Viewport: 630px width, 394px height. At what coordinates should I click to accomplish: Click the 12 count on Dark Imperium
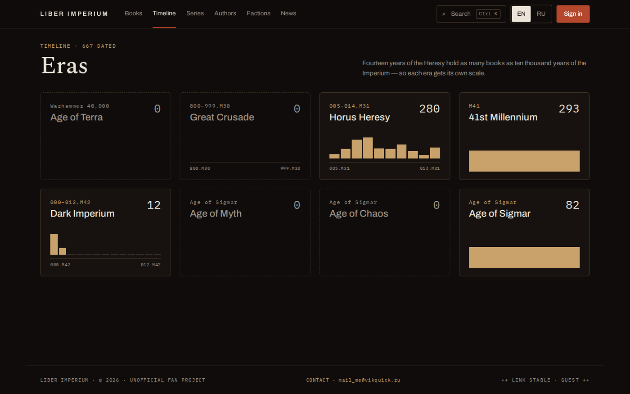coord(154,205)
